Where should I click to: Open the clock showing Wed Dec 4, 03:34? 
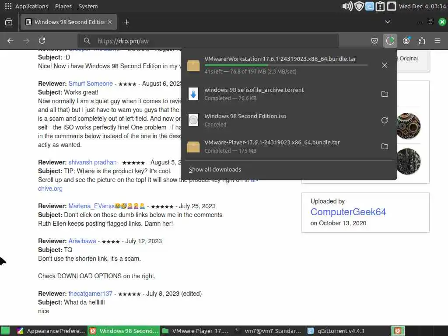pyautogui.click(x=422, y=6)
